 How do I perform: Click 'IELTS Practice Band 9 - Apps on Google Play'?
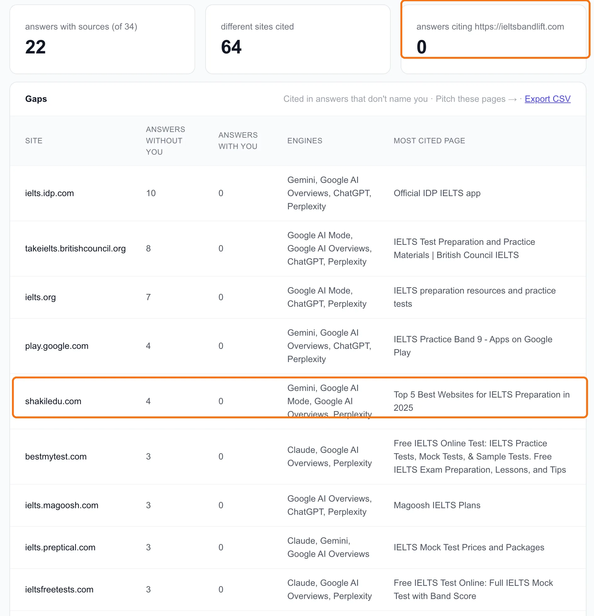click(473, 346)
